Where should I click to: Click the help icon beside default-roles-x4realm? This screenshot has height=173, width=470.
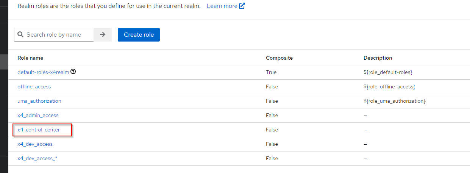click(x=73, y=72)
